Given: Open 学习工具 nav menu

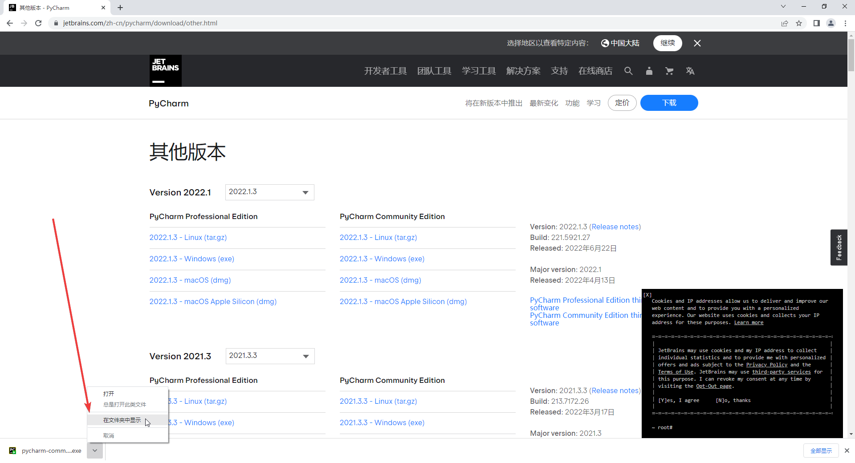Looking at the screenshot, I should click(479, 71).
